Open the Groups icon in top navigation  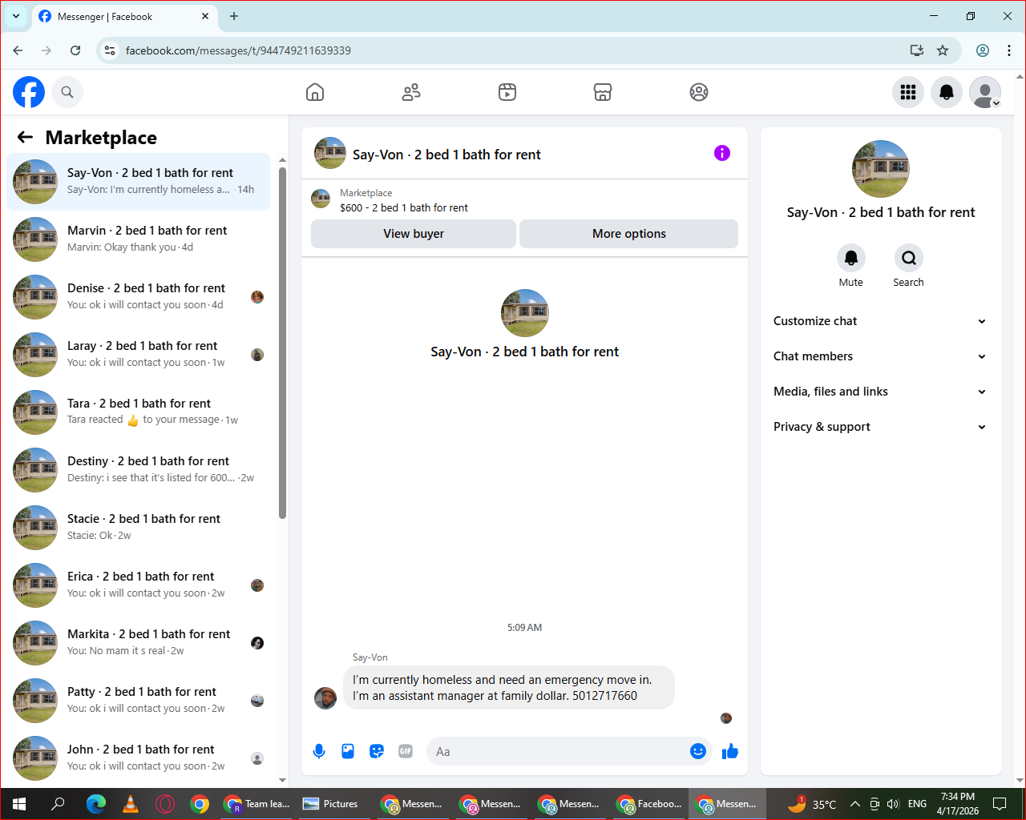pos(699,92)
